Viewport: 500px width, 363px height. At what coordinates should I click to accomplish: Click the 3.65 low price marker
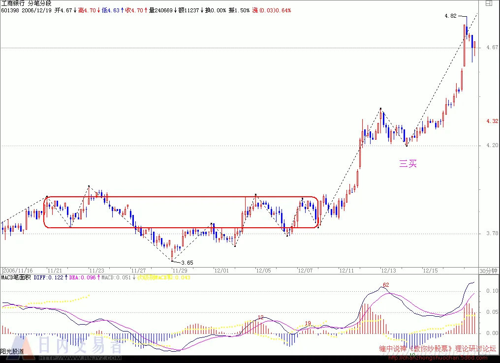pos(187,263)
